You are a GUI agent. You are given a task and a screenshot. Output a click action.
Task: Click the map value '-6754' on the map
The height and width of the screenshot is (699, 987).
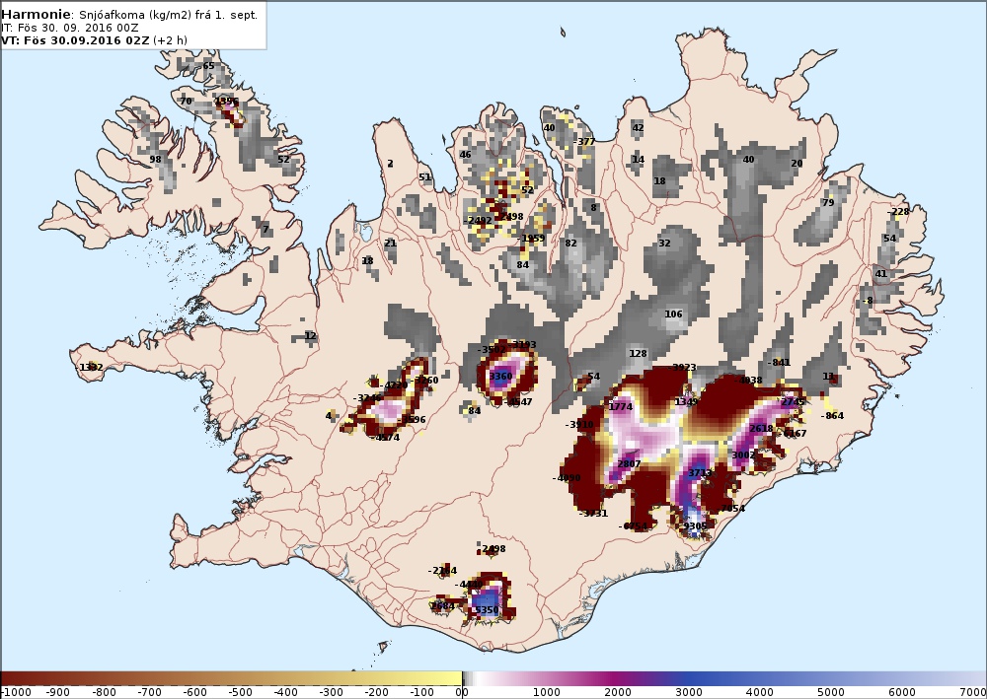[x=633, y=526]
